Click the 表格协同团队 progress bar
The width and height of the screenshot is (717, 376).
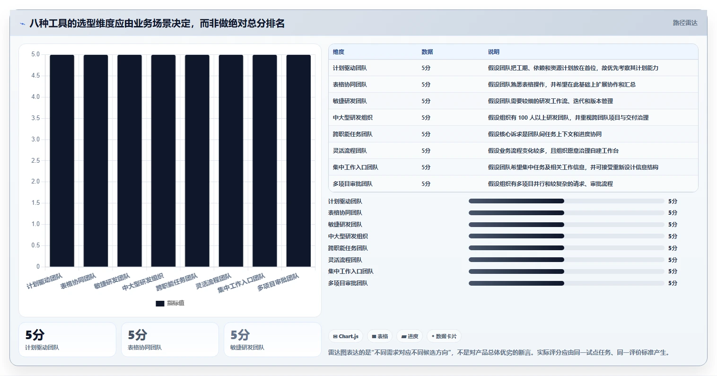pos(567,213)
